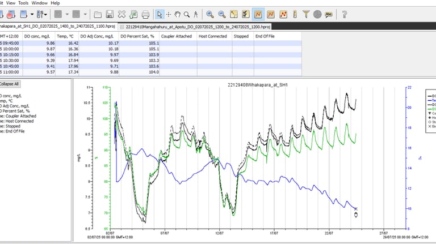Select the Crosshair tool
Screen dimensions: 436x244
click(x=169, y=14)
